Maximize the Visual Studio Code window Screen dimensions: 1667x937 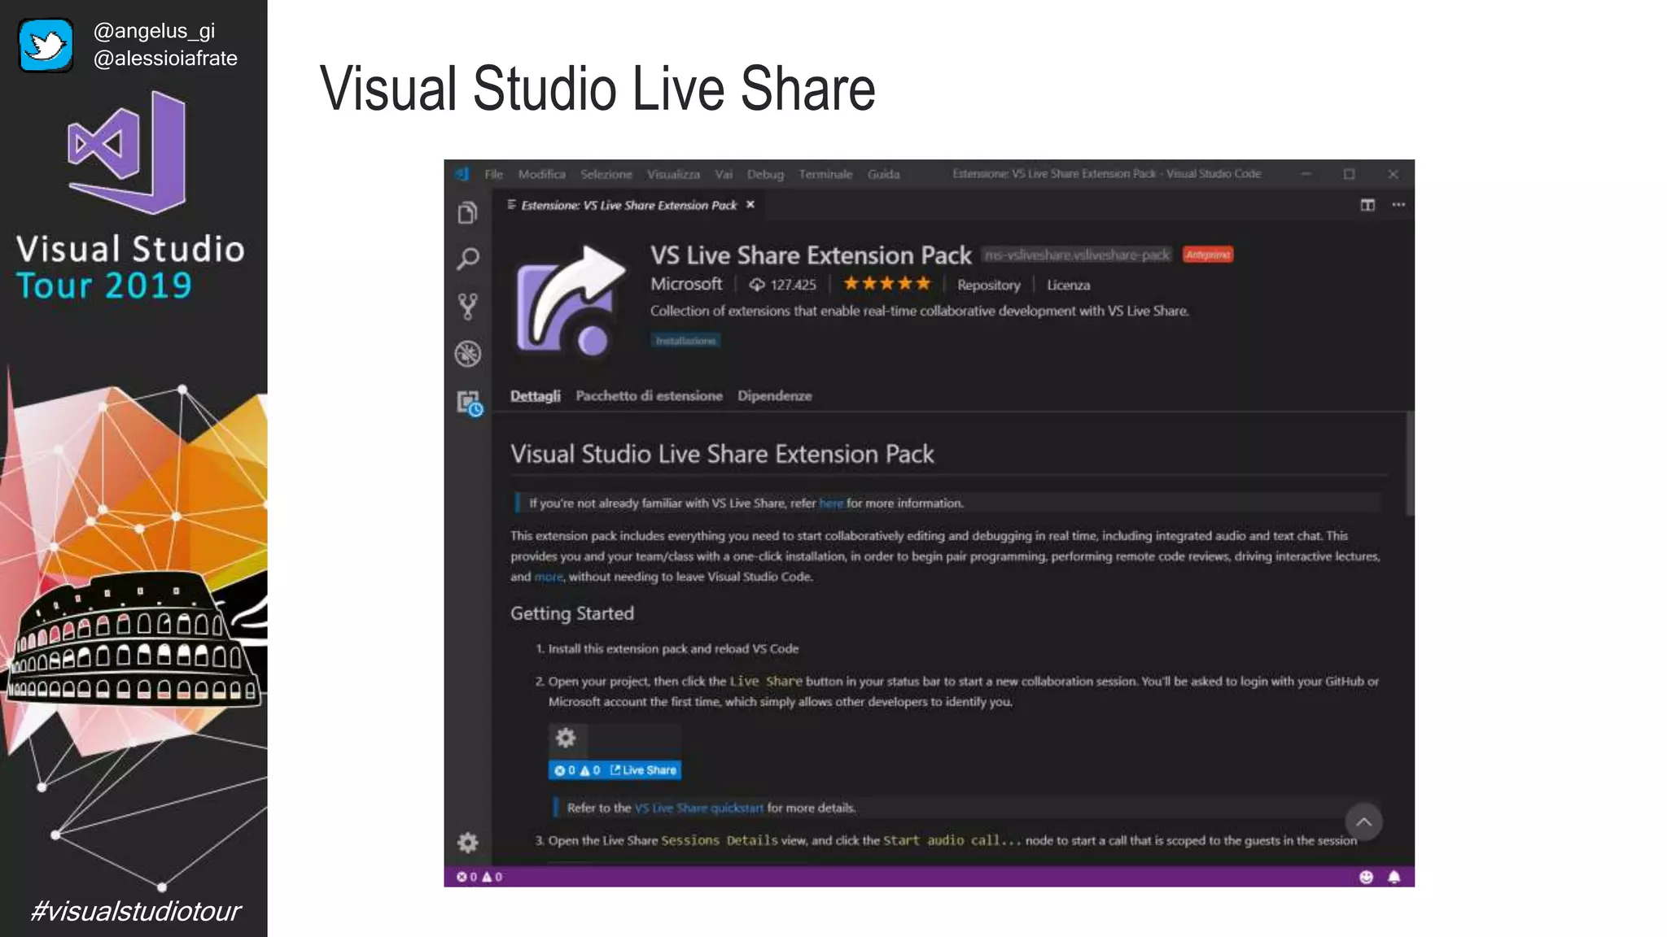coord(1350,174)
